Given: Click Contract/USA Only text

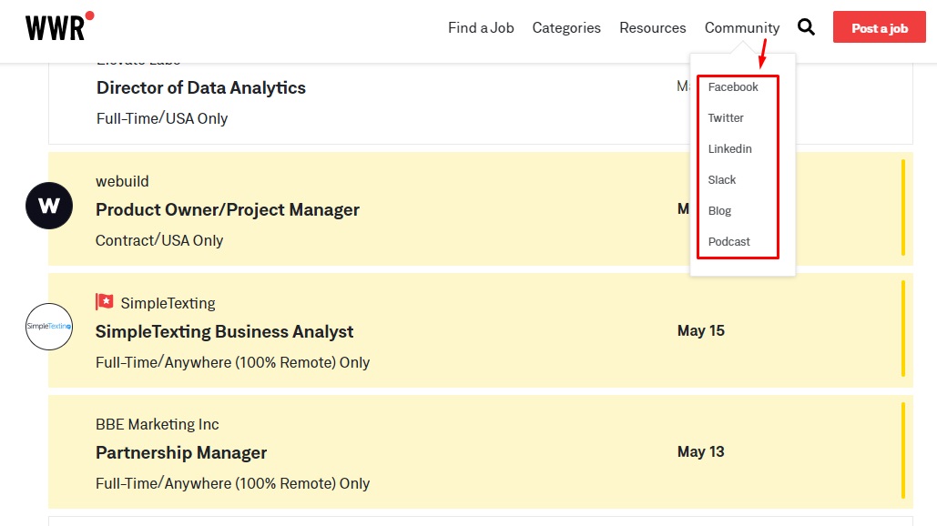Looking at the screenshot, I should click(x=159, y=240).
